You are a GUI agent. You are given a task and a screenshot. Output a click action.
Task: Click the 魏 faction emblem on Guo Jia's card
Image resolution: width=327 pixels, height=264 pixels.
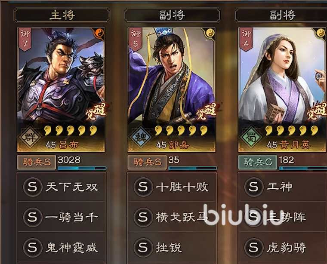[140, 137]
